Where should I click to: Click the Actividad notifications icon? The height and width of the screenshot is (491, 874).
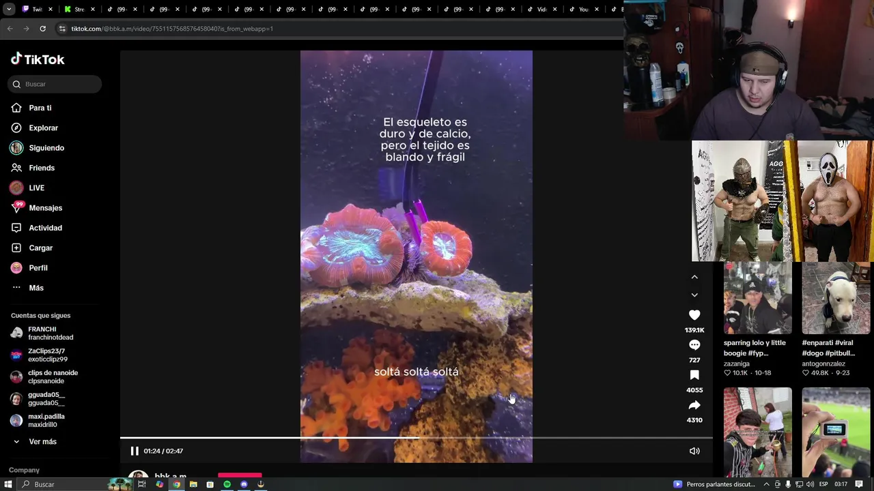point(16,228)
